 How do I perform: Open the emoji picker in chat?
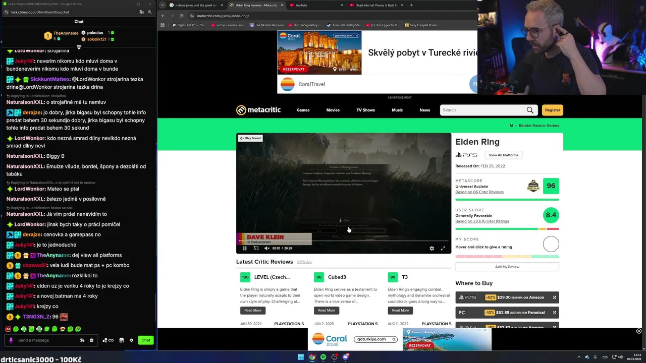coord(91,340)
